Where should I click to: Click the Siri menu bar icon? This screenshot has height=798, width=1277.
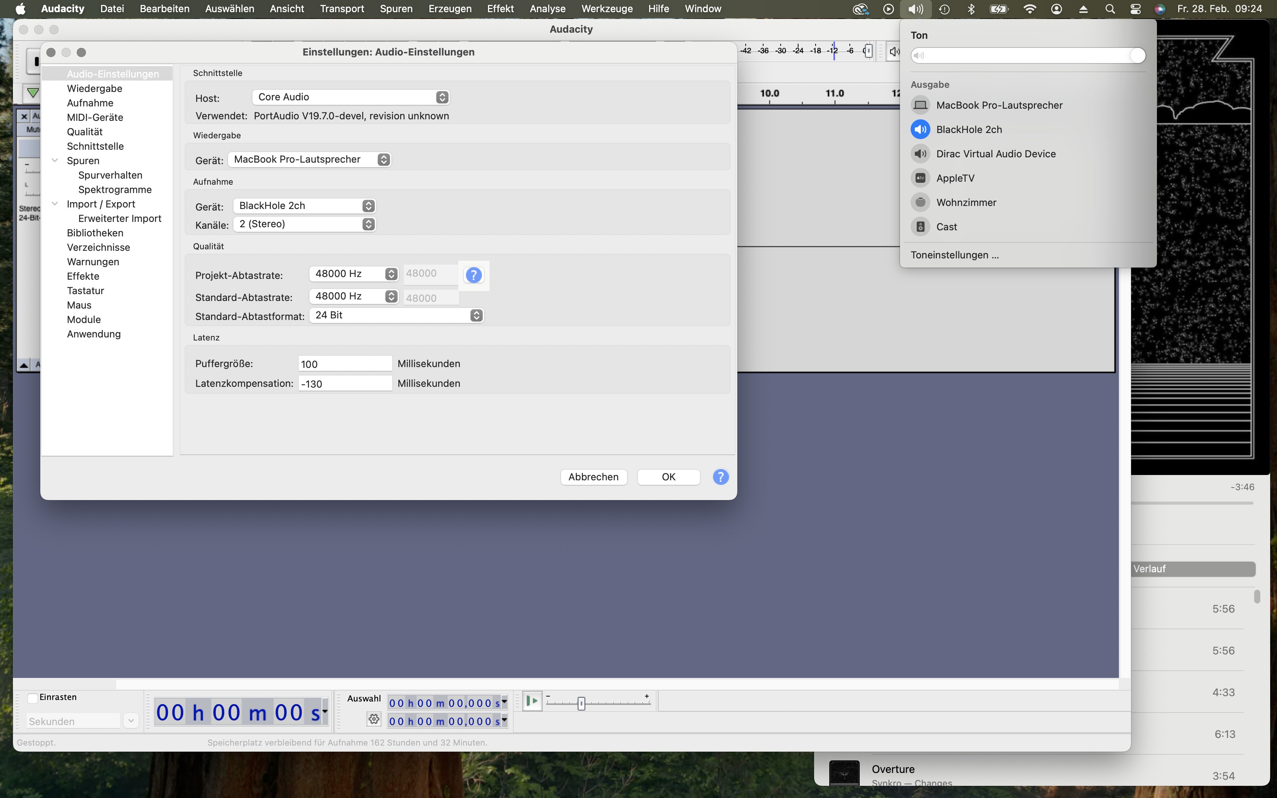(1160, 9)
